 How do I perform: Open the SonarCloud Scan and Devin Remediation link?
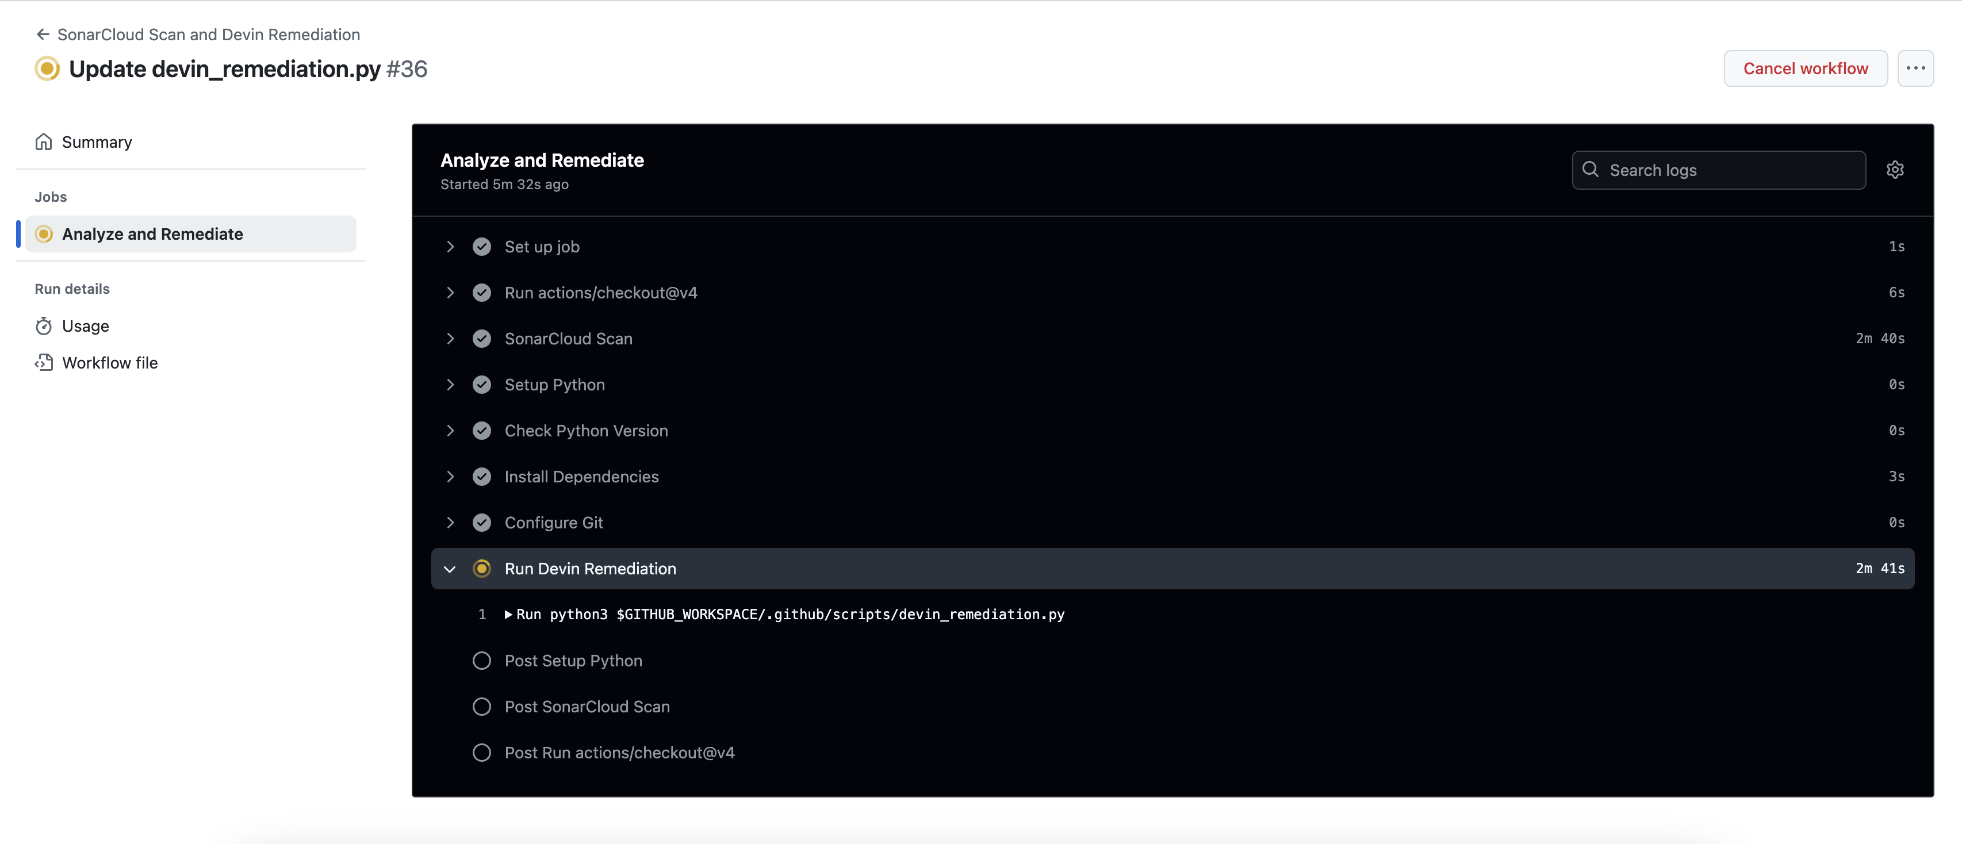coord(208,33)
